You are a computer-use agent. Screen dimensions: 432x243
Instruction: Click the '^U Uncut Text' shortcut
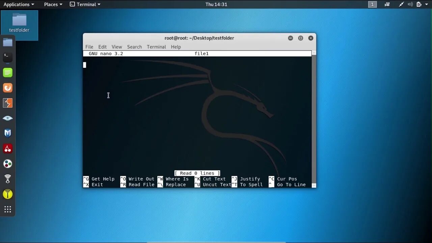click(x=213, y=185)
